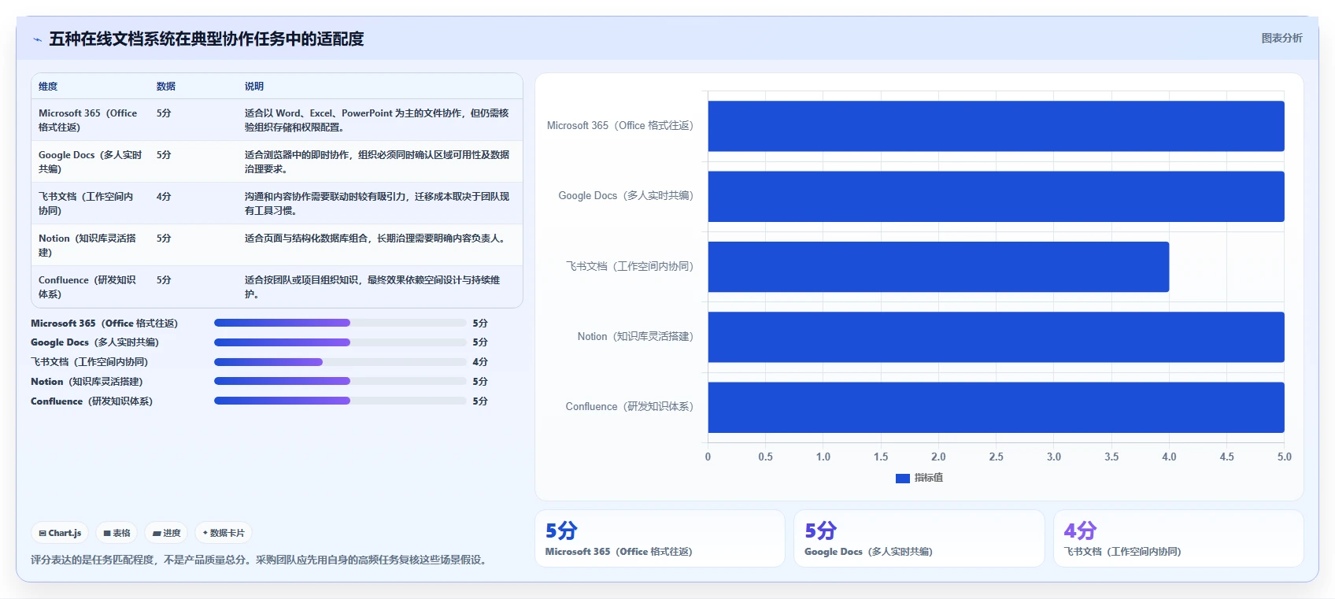The width and height of the screenshot is (1335, 599).
Task: Click the footnote starting 评分表达的是任务匹配程度
Action: pyautogui.click(x=261, y=560)
